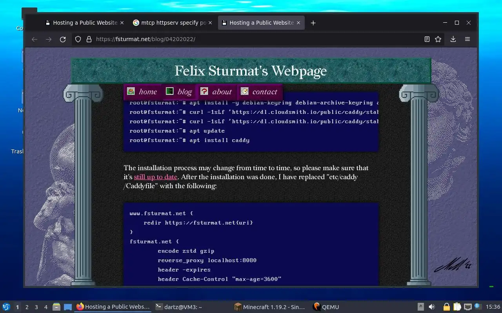Open a new browser tab
This screenshot has width=502, height=313.
point(313,23)
